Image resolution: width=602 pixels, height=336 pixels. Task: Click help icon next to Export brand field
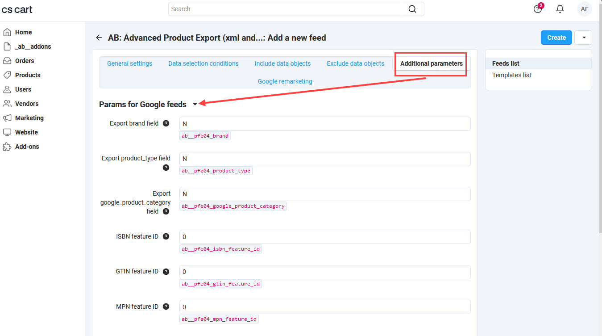[x=166, y=124]
